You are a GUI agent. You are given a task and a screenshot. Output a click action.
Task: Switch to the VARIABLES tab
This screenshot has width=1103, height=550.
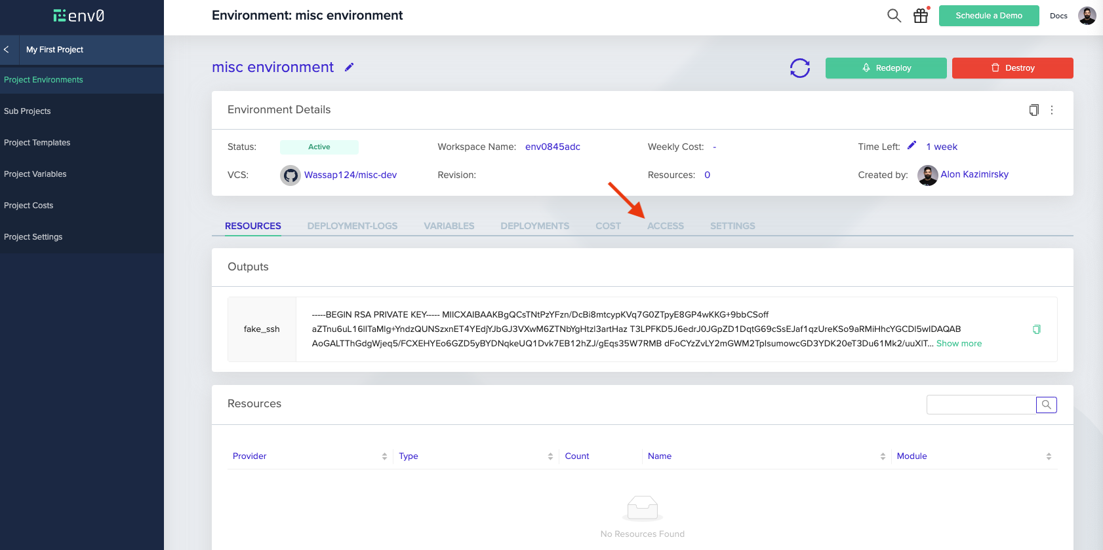[449, 226]
